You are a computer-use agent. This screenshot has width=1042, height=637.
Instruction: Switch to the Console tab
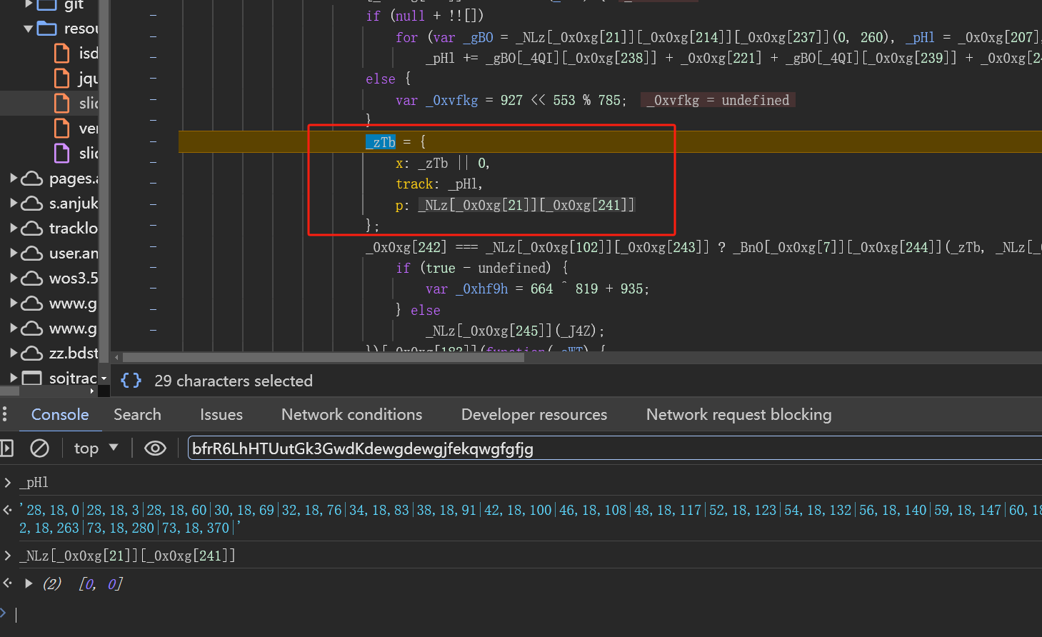pyautogui.click(x=60, y=414)
